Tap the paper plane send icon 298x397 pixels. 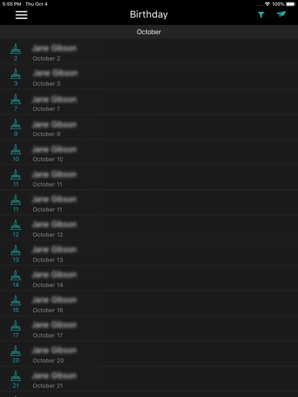281,14
